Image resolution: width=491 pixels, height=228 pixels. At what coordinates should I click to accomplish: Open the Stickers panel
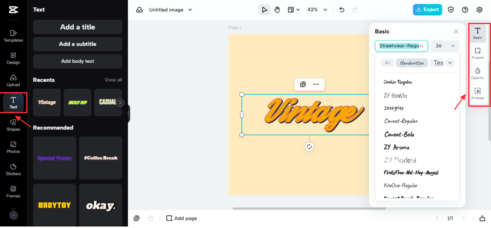coord(13,169)
